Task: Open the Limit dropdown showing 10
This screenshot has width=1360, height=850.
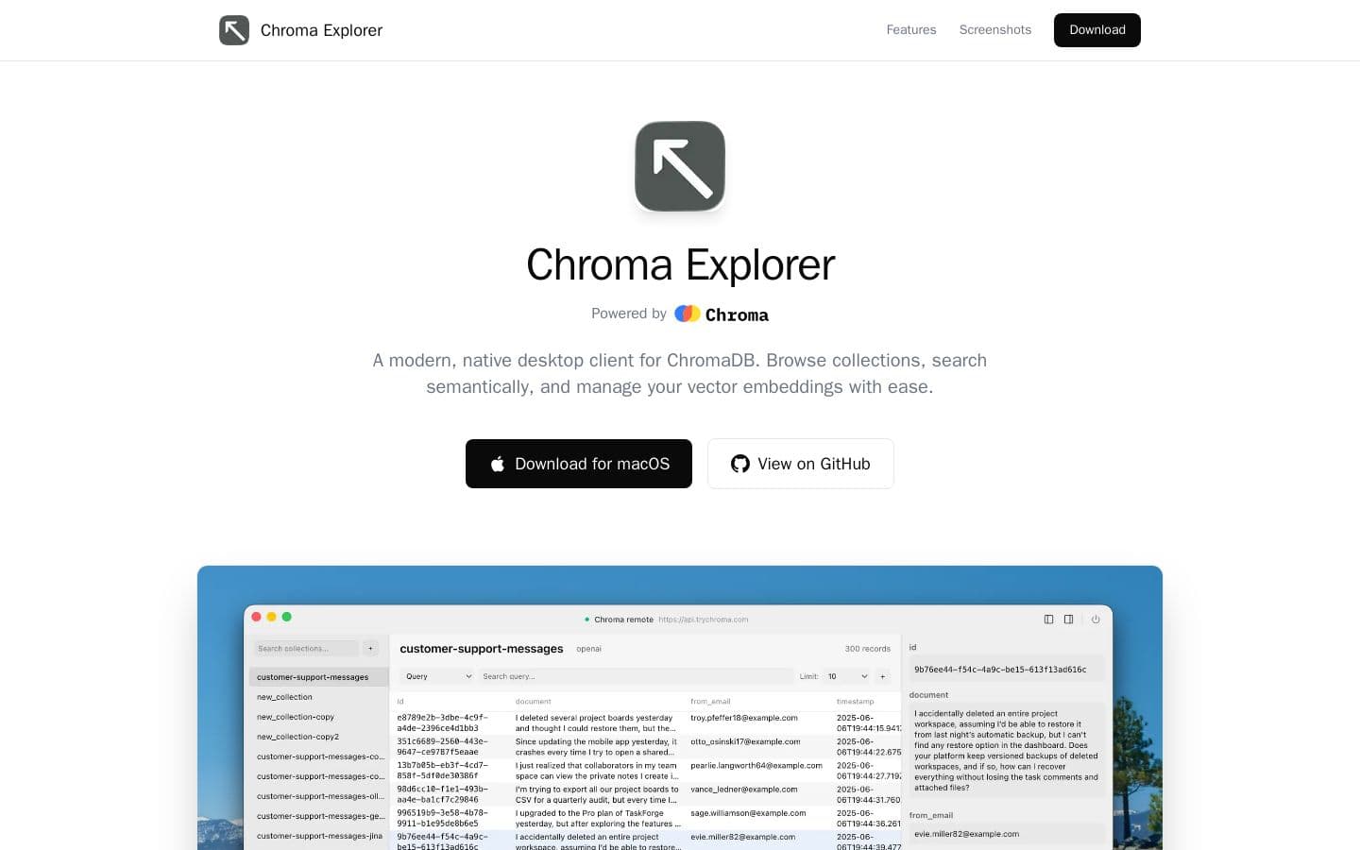Action: pyautogui.click(x=846, y=676)
